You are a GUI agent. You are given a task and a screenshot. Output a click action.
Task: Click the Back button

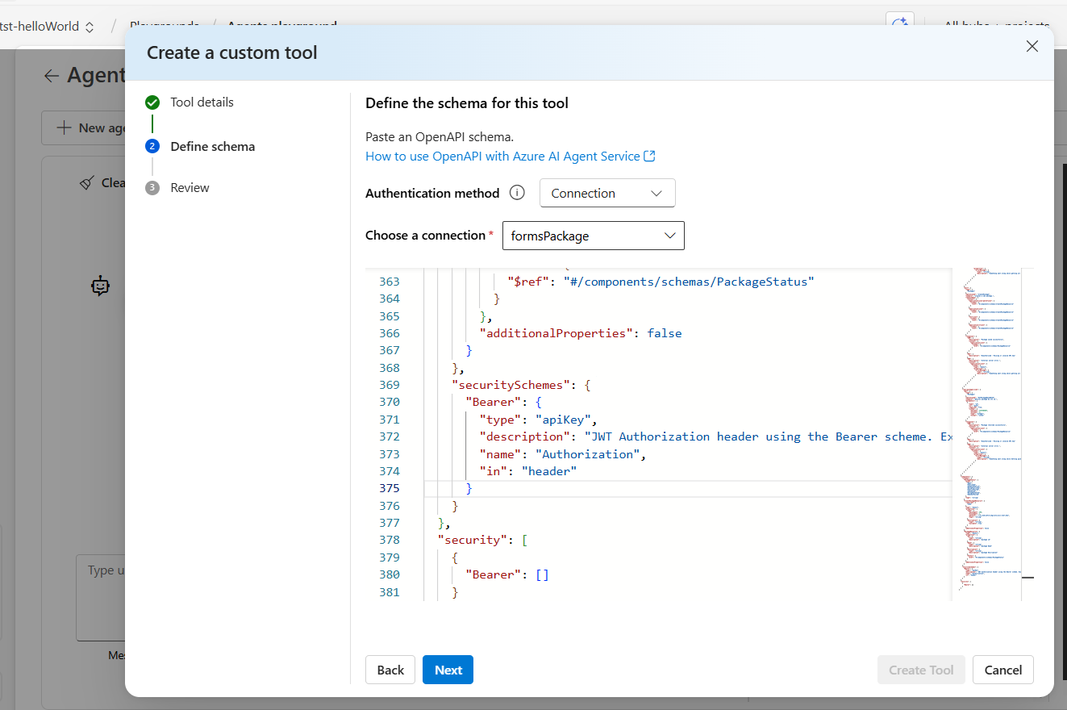pos(390,670)
